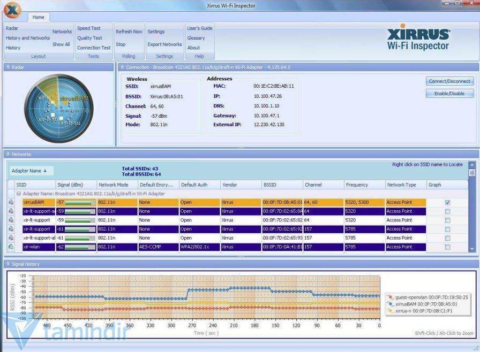Check the Graph checkbox for xir-wlan

click(447, 247)
